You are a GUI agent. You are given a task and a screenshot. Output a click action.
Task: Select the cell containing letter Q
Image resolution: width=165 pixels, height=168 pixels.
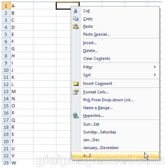[x=22, y=120]
